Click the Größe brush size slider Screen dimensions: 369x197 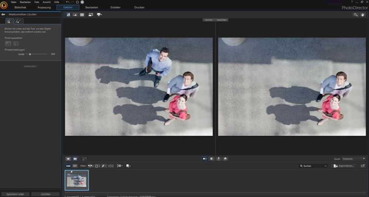pos(30,54)
